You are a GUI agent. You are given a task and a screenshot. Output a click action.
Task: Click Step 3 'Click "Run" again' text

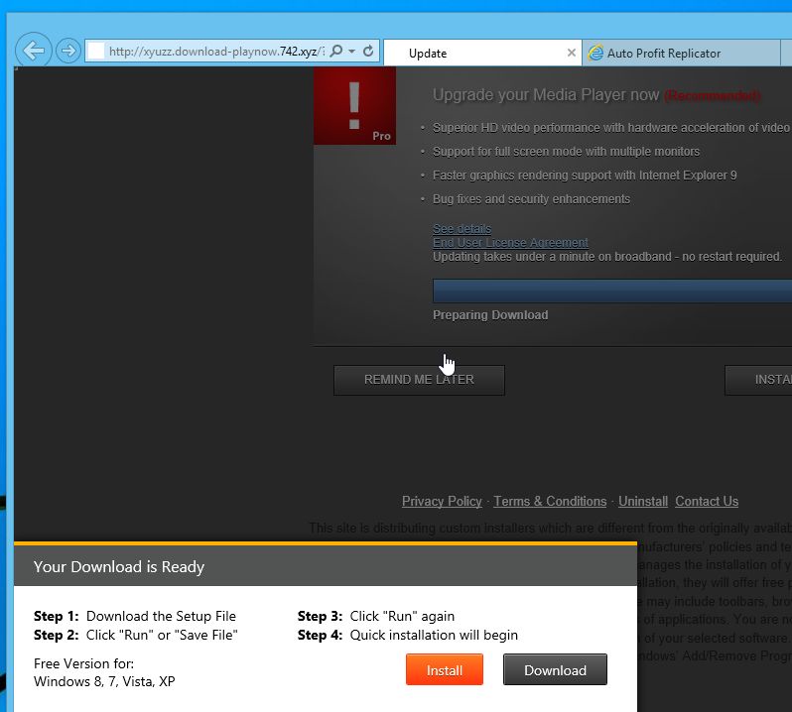click(x=376, y=616)
